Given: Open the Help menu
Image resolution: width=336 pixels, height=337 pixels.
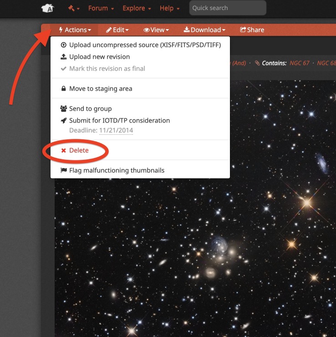Looking at the screenshot, I should tap(169, 8).
